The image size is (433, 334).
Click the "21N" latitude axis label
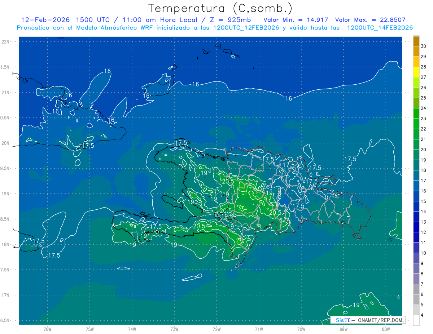pos(6,92)
